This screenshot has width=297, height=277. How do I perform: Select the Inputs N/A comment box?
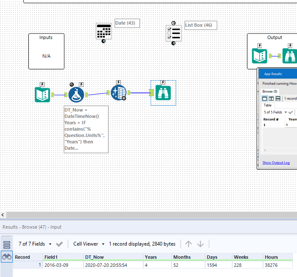(x=47, y=51)
